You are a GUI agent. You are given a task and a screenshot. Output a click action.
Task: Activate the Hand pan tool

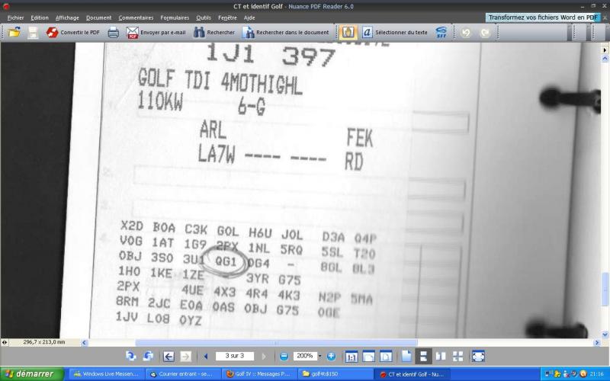coord(348,32)
